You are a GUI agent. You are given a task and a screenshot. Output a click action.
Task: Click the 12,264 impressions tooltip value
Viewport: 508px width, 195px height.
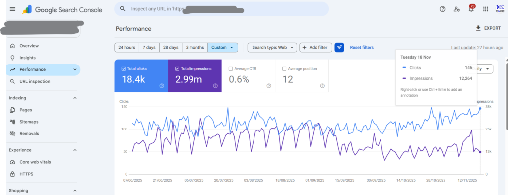[465, 78]
